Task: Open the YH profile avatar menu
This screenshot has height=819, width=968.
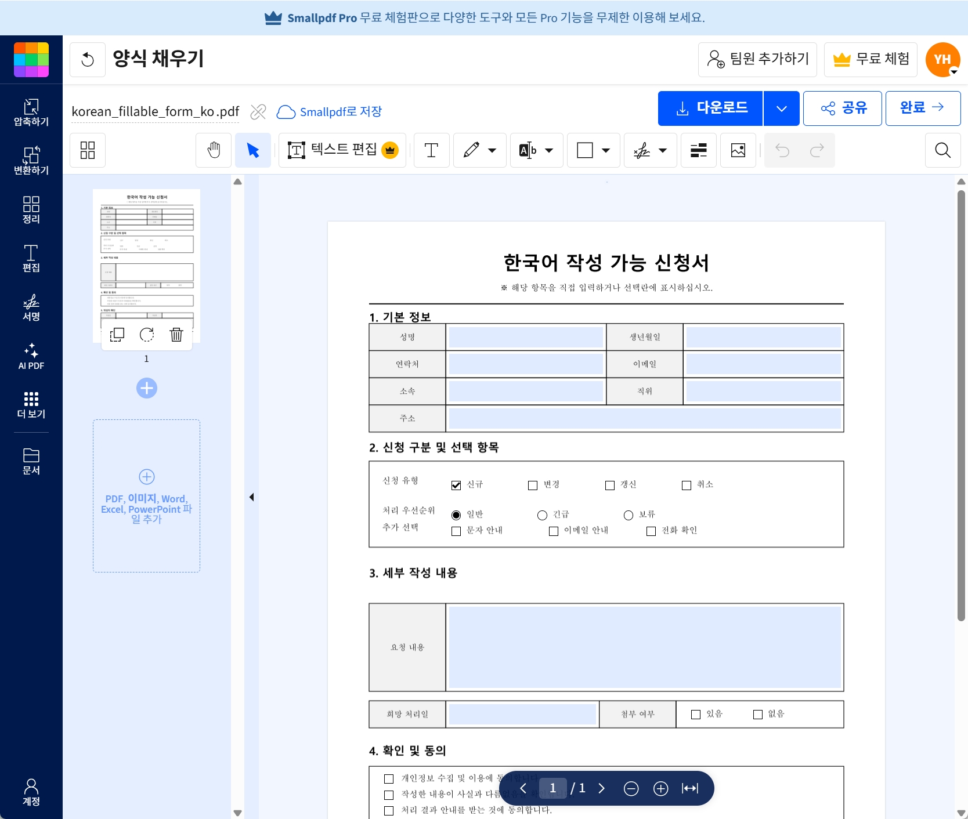Action: [x=942, y=60]
